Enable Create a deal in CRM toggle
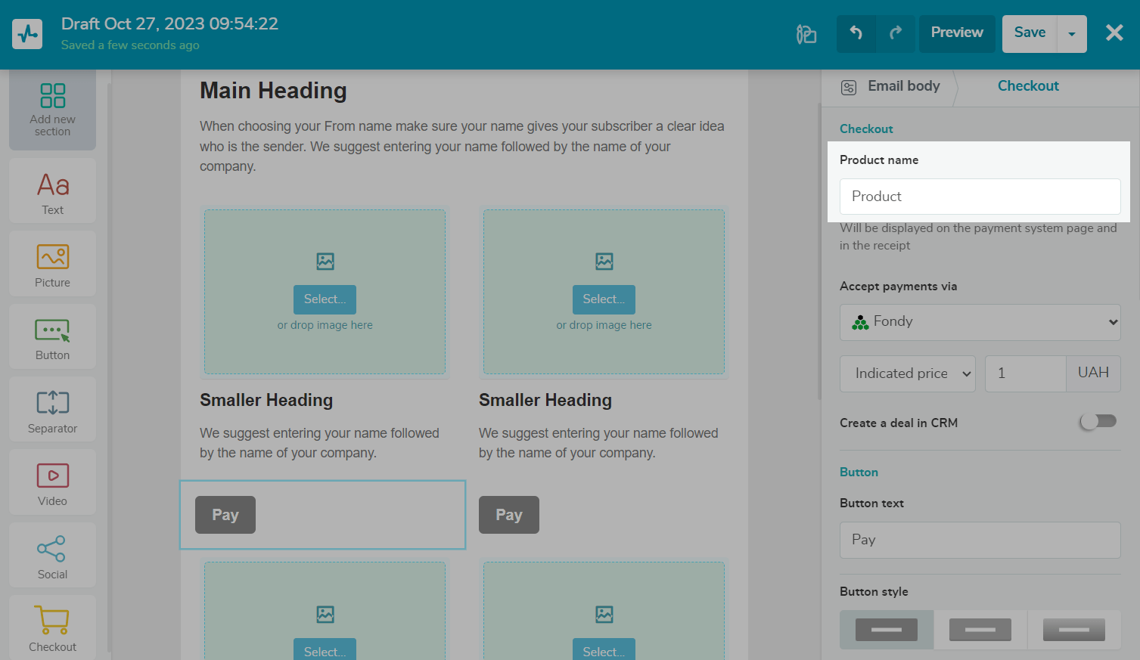 (x=1098, y=422)
